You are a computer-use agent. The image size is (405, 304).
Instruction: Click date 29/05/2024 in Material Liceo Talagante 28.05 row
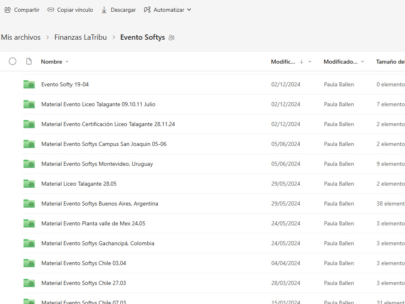point(286,184)
